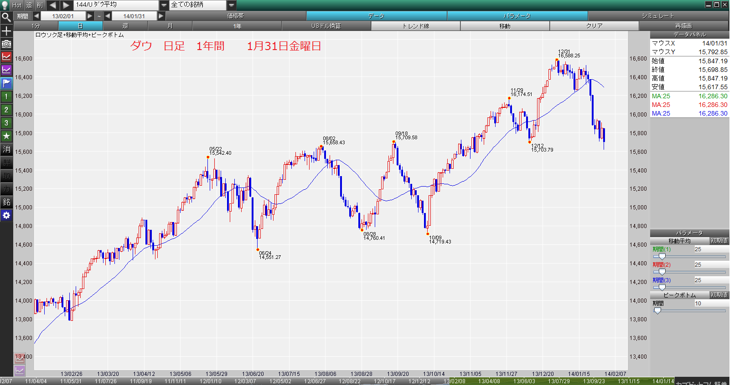
Task: Switch to the 1分 timeframe tab
Action: (36, 26)
